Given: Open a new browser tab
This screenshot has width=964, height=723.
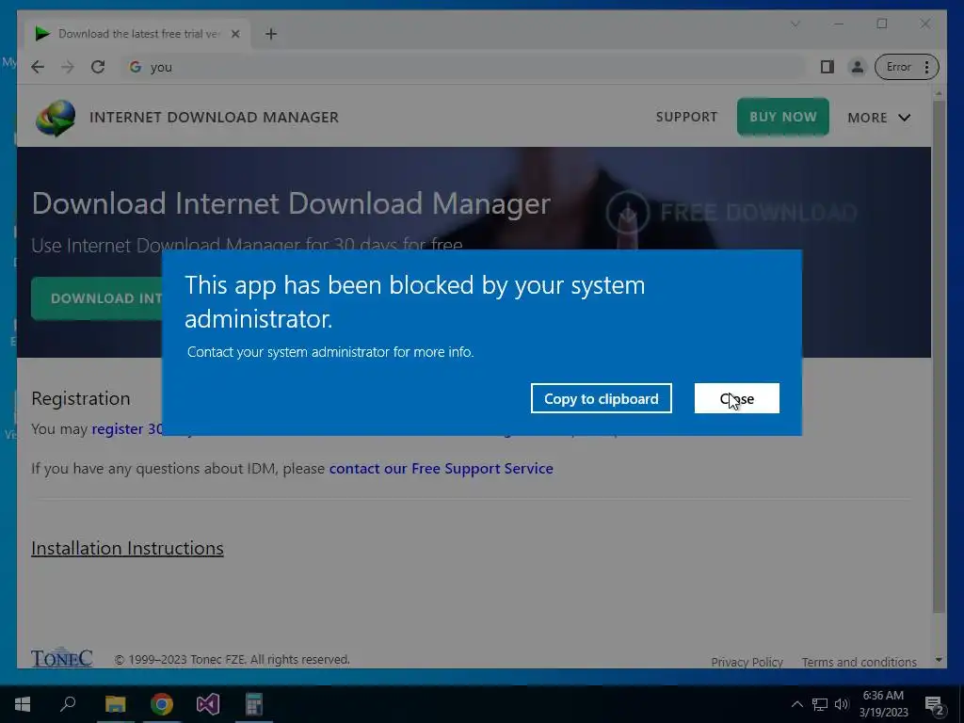Looking at the screenshot, I should 271,34.
